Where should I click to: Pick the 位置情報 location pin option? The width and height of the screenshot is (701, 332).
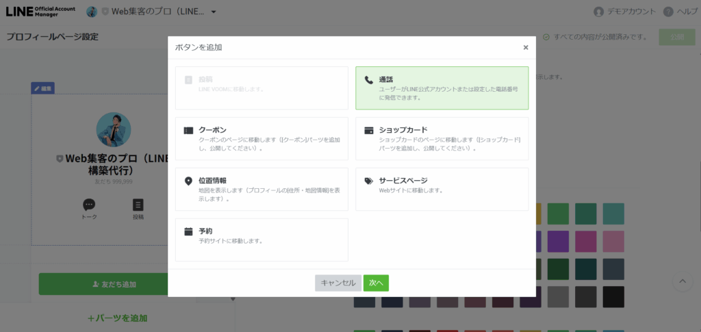coord(262,189)
